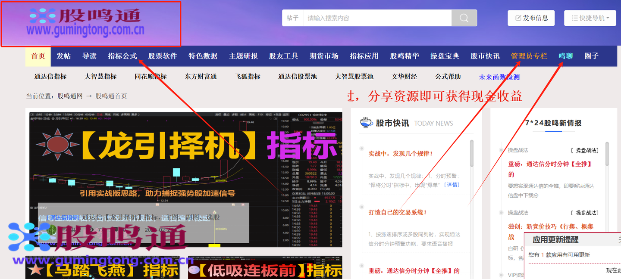Open 股友工具 nav item
The height and width of the screenshot is (279, 621).
click(x=283, y=56)
